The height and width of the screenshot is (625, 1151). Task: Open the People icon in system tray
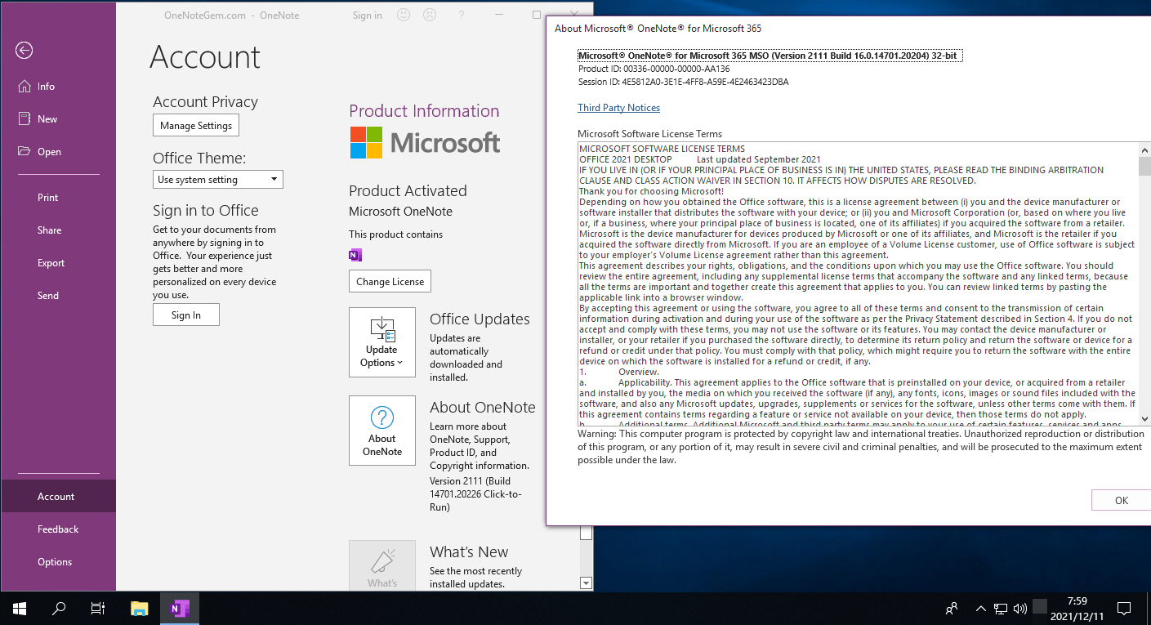point(952,609)
